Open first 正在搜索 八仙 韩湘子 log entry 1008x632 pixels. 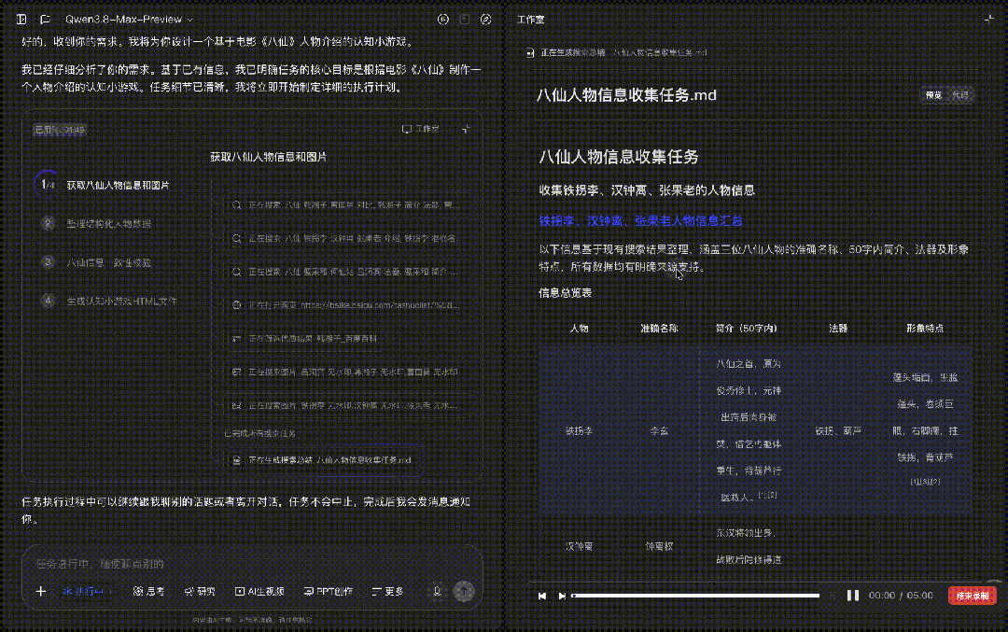[x=345, y=205]
